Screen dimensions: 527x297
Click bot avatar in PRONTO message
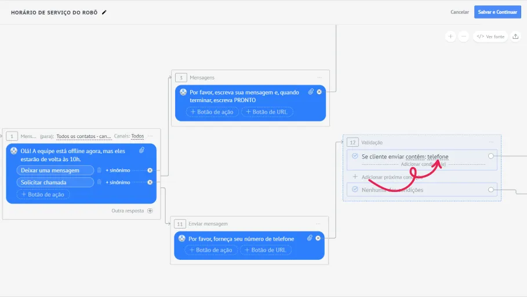183,92
